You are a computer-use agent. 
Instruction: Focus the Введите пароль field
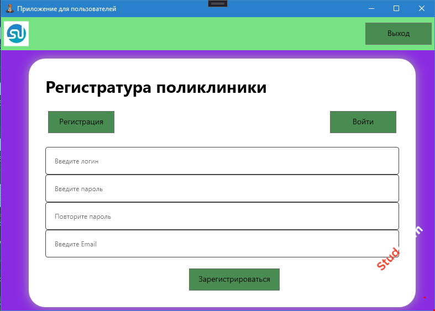[222, 188]
